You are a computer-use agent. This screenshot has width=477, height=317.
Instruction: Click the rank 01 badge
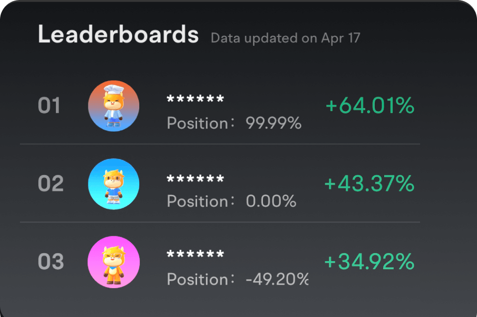click(x=49, y=106)
